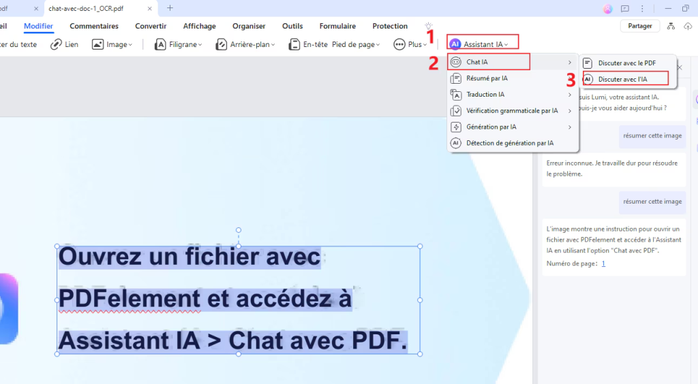Open the Protection tab
This screenshot has width=698, height=384.
click(x=390, y=27)
